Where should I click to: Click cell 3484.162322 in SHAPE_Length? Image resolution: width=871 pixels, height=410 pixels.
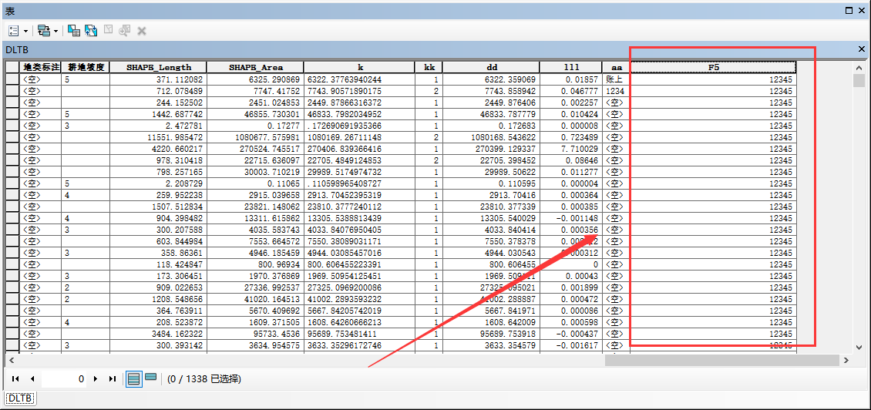pyautogui.click(x=158, y=334)
